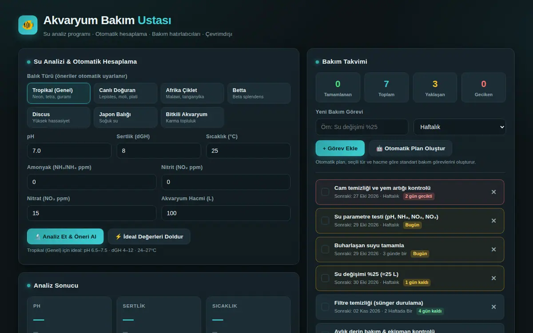
Task: Select Afrika Çiklet fish type
Action: point(192,93)
